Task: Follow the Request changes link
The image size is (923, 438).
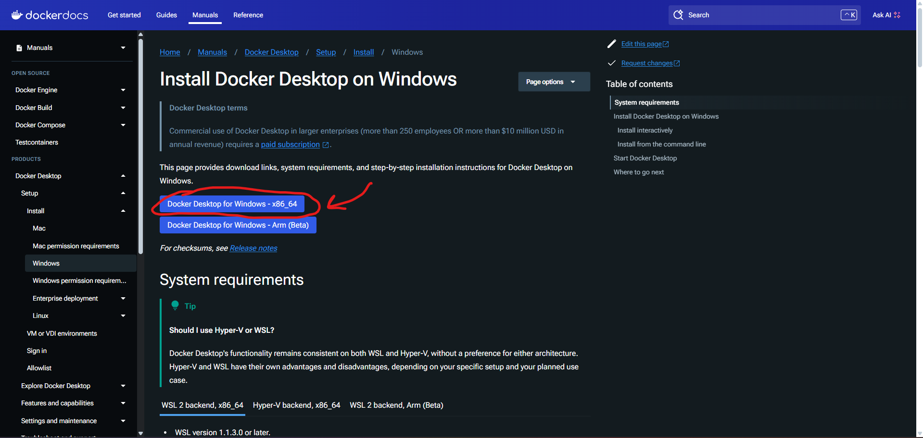Action: (x=650, y=63)
